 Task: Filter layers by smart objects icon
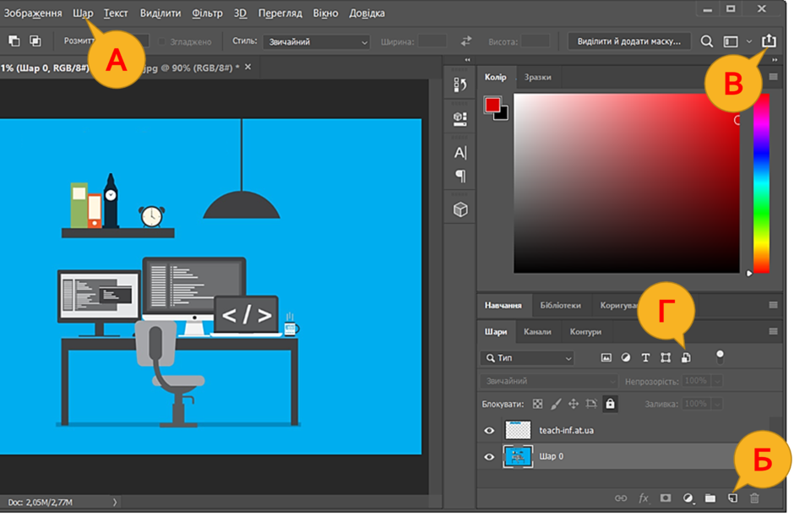(686, 358)
